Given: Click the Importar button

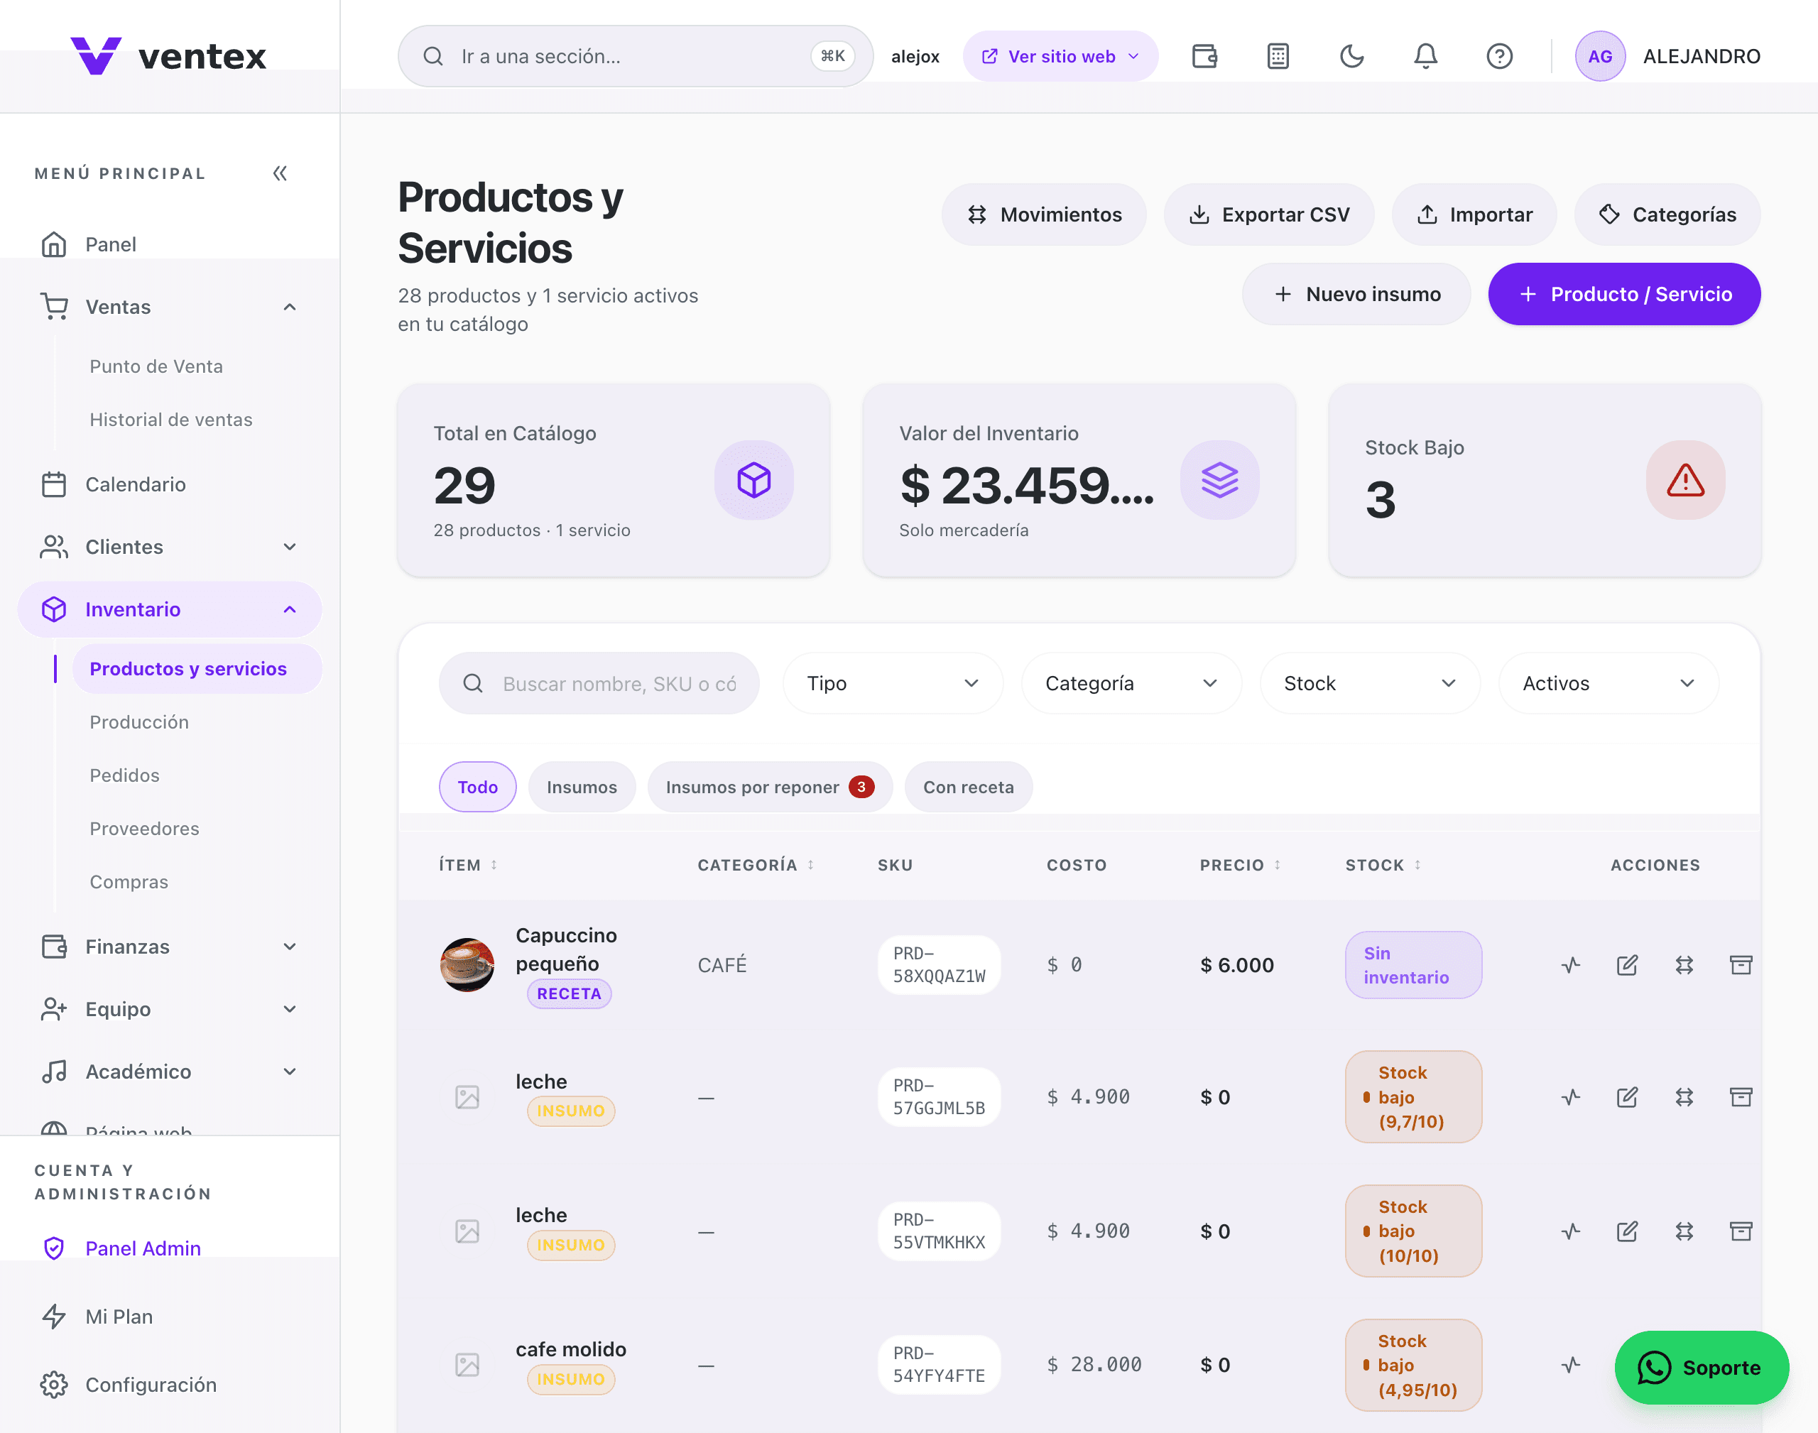Looking at the screenshot, I should (x=1474, y=214).
